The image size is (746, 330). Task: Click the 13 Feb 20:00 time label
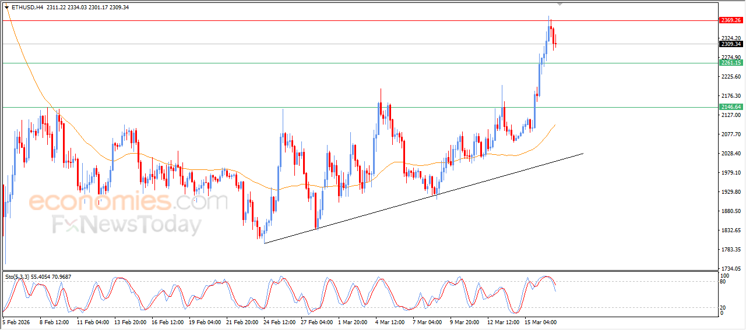tap(130, 321)
